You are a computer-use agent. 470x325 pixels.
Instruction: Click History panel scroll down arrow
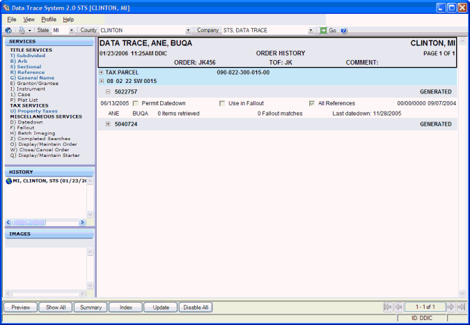pos(90,215)
